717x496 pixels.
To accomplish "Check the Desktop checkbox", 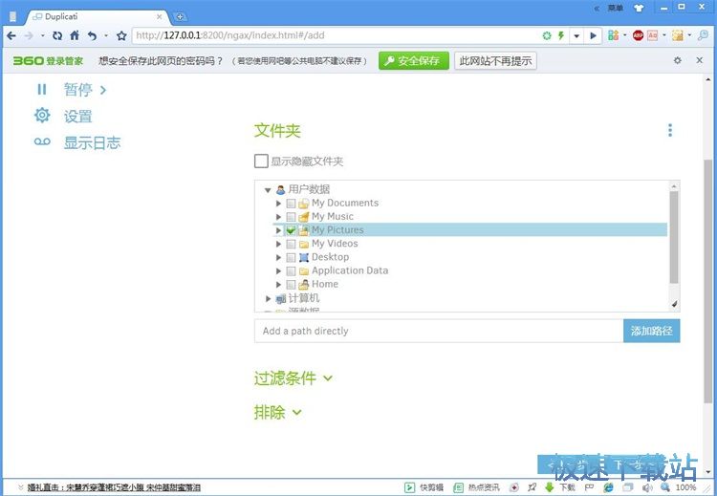I will [291, 258].
